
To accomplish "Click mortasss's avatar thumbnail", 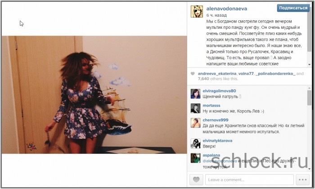I will 195,108.
